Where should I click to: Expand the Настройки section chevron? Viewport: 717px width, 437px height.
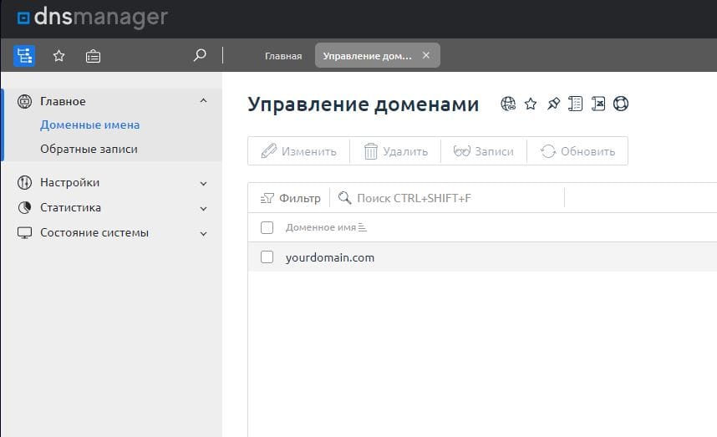(x=204, y=183)
